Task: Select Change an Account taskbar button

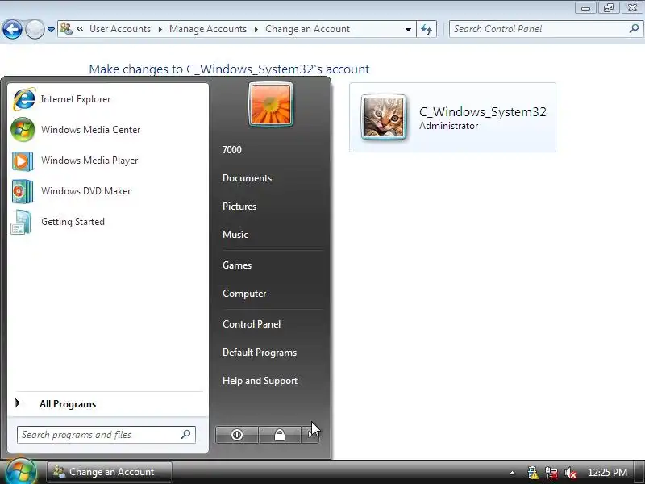Action: coord(110,472)
